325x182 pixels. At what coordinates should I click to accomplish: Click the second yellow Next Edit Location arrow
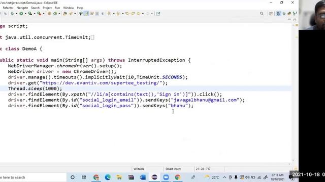[x=133, y=14]
